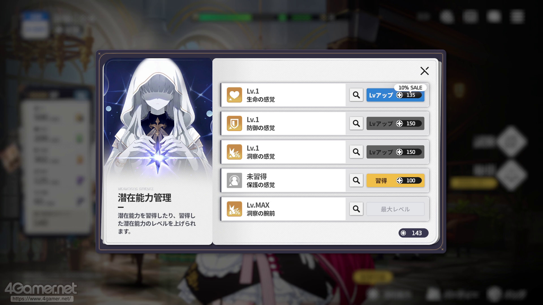The image size is (543, 305).
Task: Click the hooded character illustration
Action: coord(158,119)
